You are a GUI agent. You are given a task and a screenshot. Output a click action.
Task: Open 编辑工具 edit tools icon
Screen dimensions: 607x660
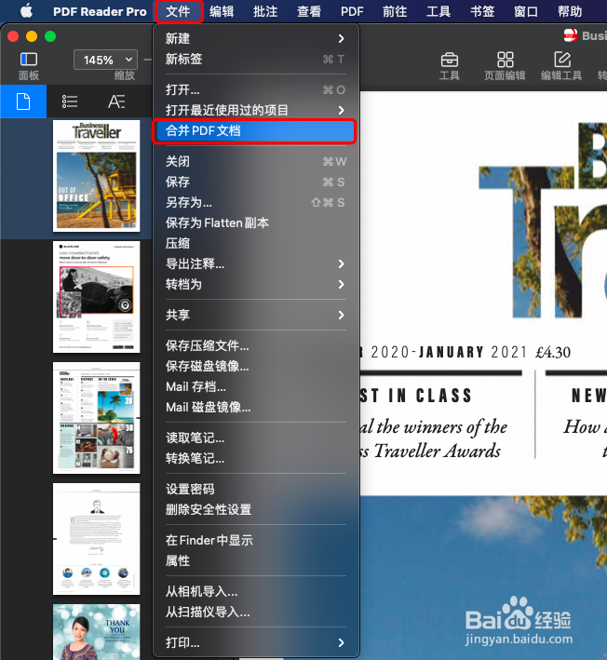click(561, 66)
